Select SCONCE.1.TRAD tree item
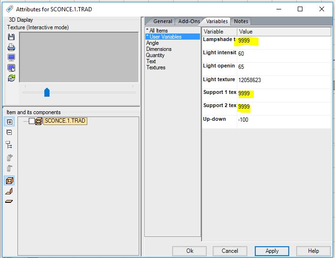 (x=65, y=121)
